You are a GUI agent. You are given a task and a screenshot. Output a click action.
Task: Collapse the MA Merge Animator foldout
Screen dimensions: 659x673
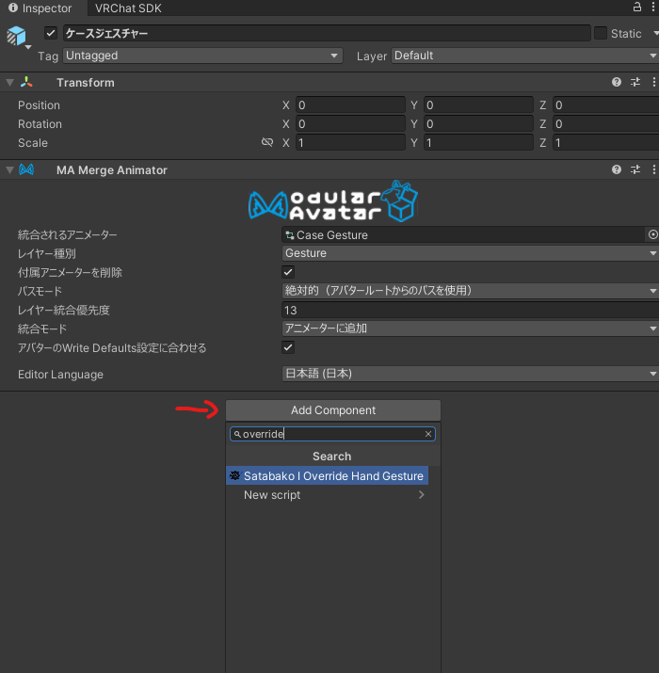point(9,170)
